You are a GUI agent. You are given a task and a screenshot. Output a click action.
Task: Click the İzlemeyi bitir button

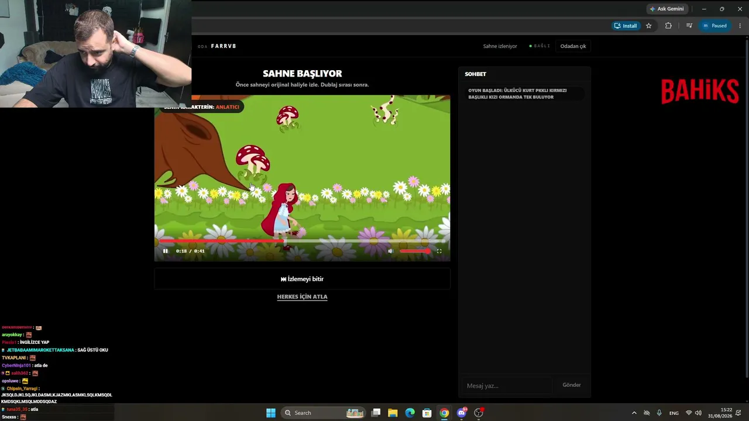coord(302,279)
